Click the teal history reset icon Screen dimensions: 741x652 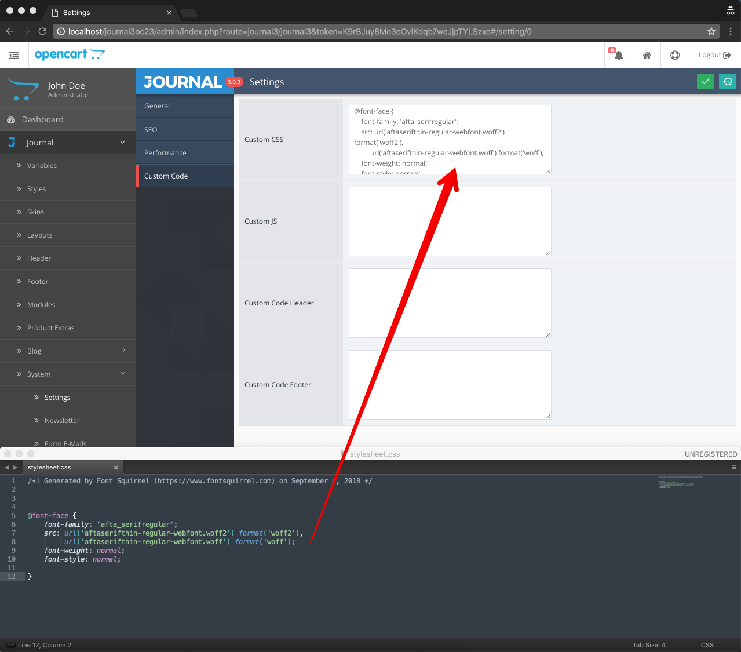tap(727, 82)
